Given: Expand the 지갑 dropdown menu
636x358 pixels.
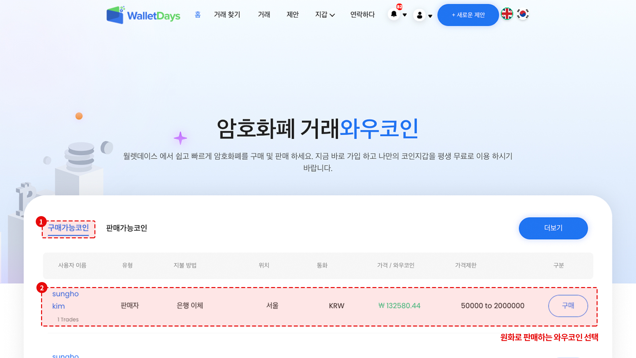Looking at the screenshot, I should (x=325, y=15).
